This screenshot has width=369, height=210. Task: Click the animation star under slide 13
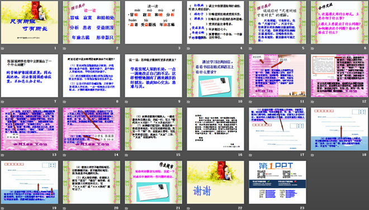(3, 155)
